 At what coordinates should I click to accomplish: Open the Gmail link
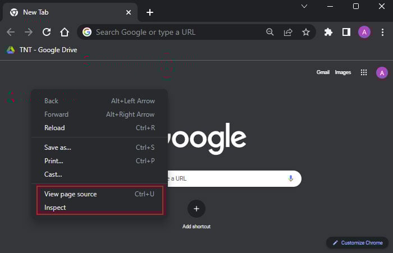323,72
